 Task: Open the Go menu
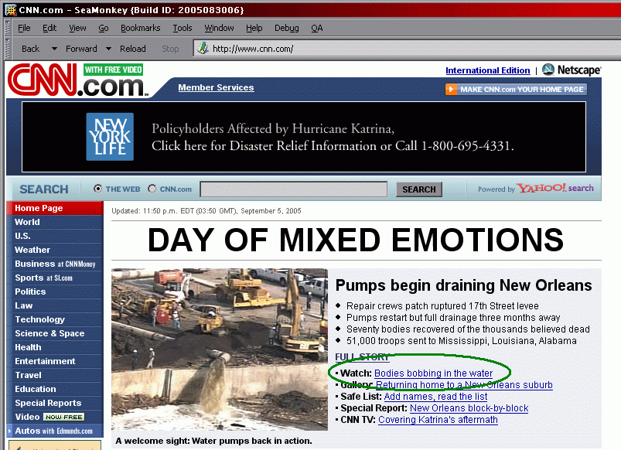[x=104, y=28]
